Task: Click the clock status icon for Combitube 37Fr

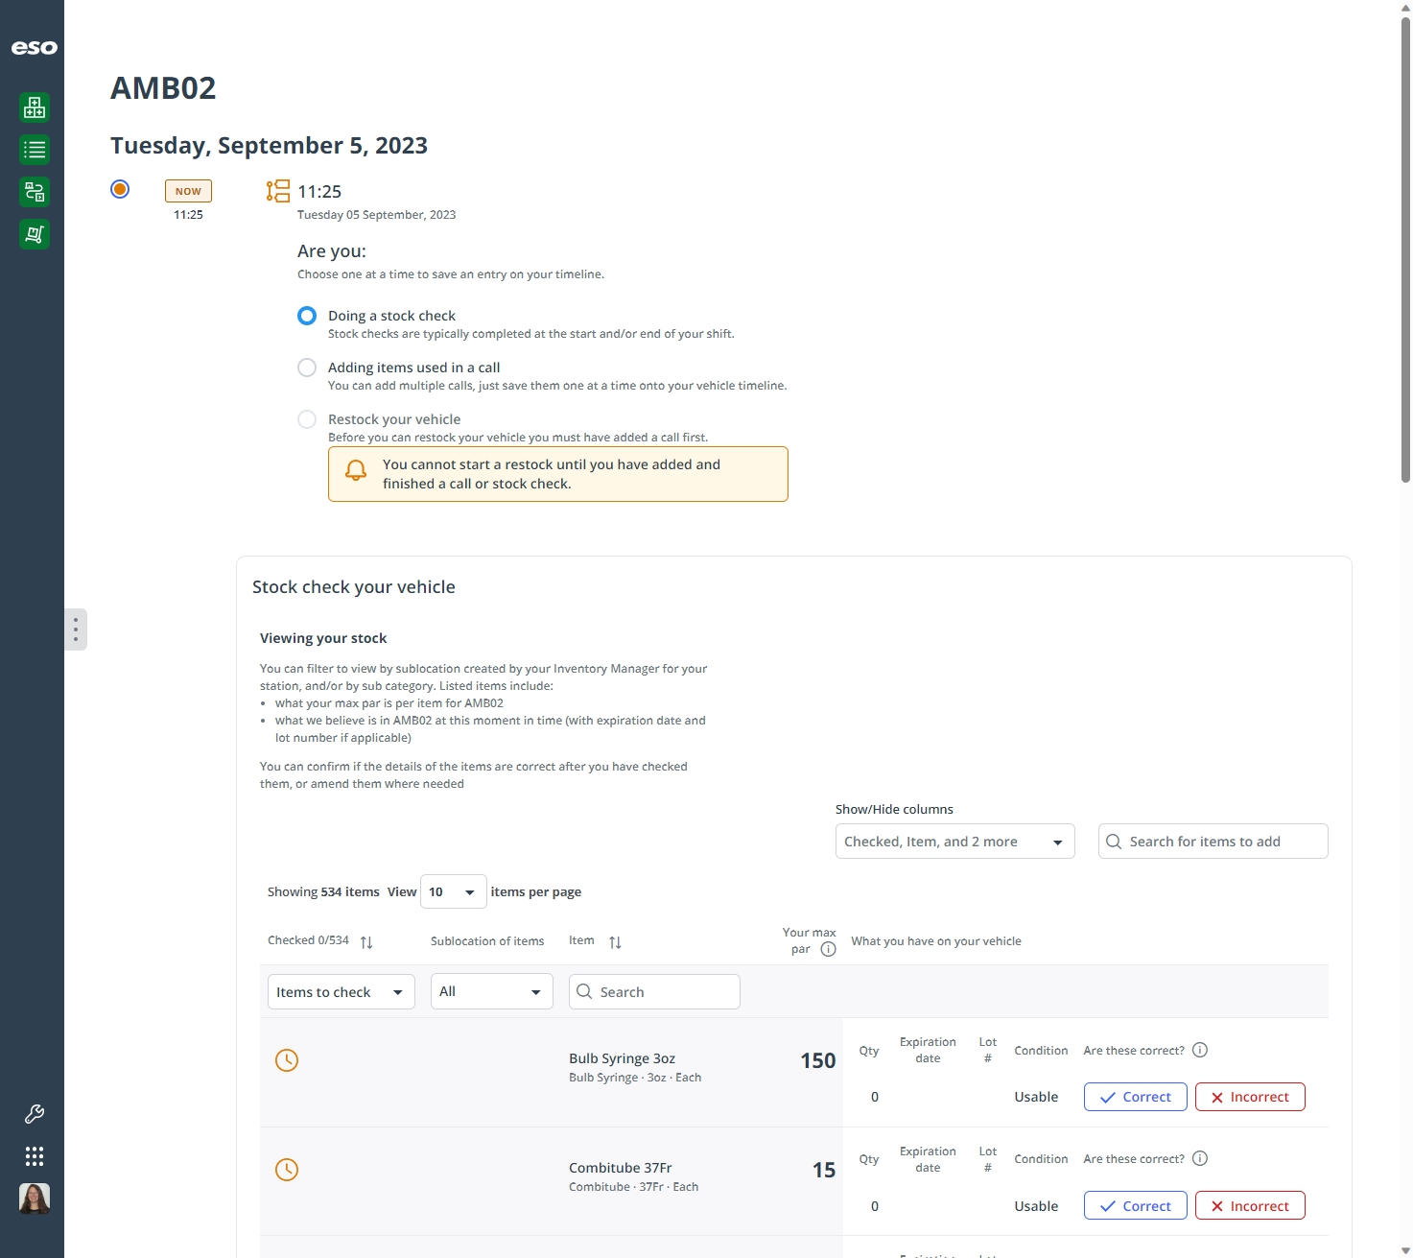Action: [287, 1170]
